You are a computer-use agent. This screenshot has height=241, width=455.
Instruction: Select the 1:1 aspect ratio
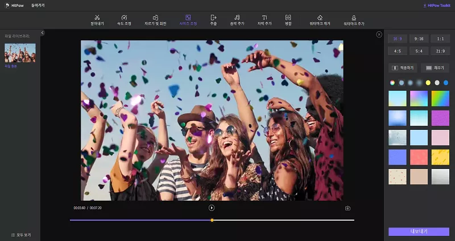coord(440,39)
